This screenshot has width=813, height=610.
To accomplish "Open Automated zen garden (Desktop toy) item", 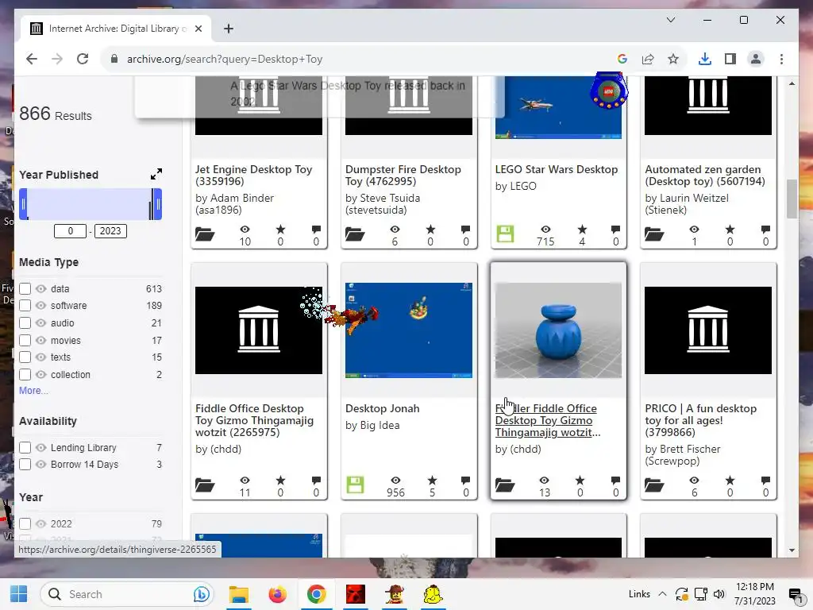I will pos(705,176).
